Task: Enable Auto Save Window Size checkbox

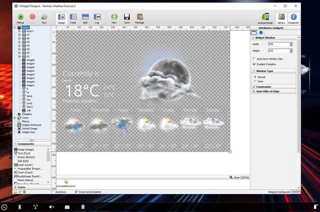Action: tap(254, 59)
